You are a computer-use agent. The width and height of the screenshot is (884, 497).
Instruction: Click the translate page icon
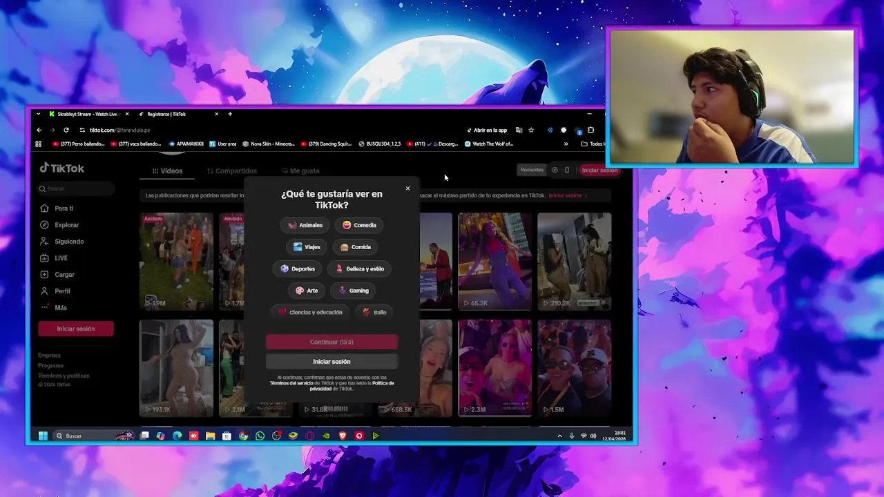coord(519,130)
